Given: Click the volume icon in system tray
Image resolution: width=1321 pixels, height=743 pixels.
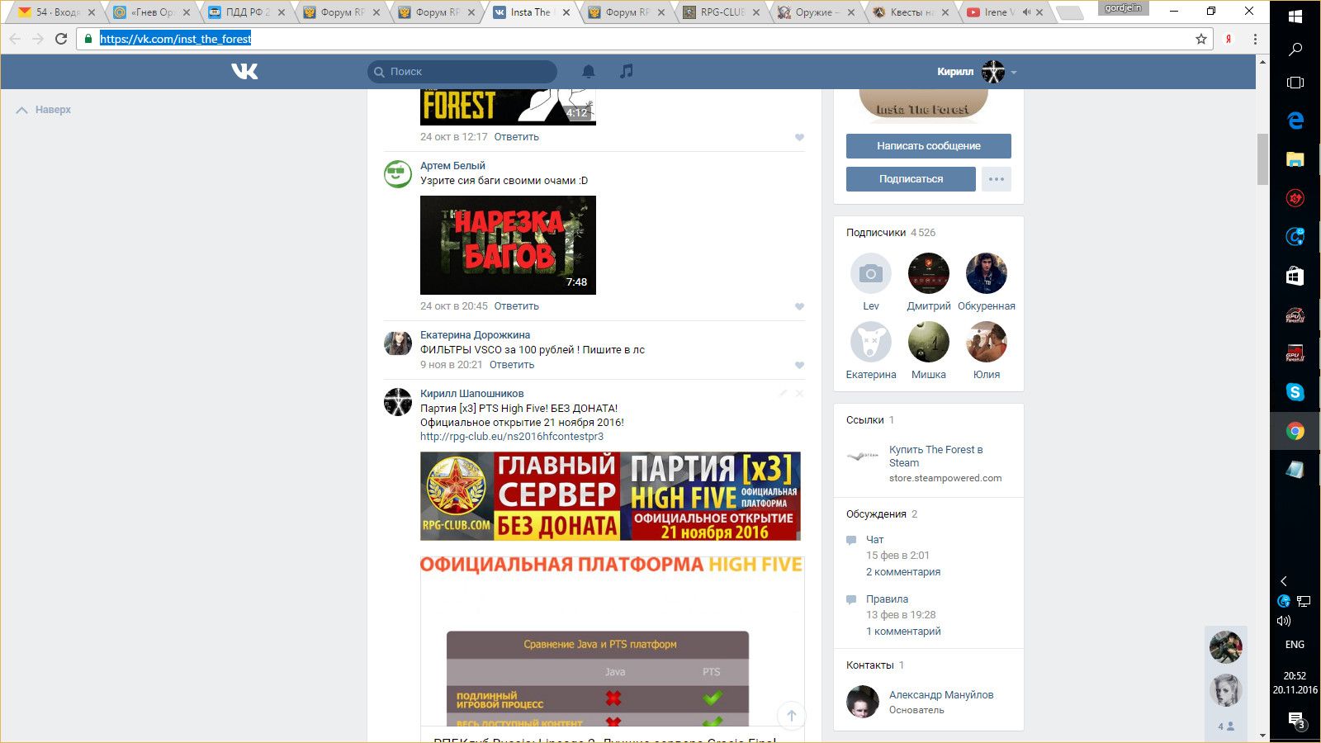Looking at the screenshot, I should [x=1284, y=621].
